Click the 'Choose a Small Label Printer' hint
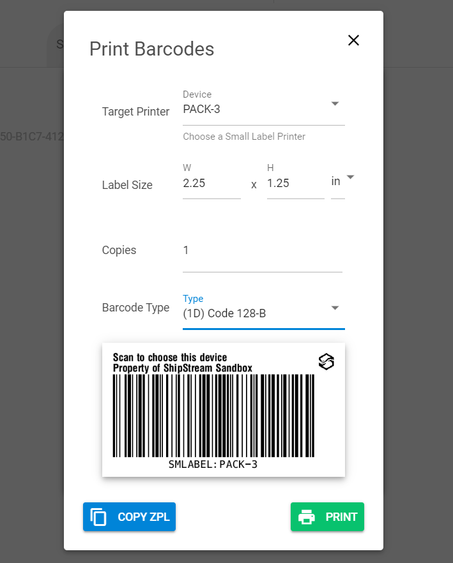The width and height of the screenshot is (453, 563). click(244, 137)
